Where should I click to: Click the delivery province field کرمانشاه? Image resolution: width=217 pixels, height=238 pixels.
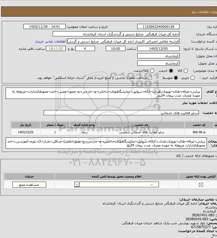click(158, 56)
